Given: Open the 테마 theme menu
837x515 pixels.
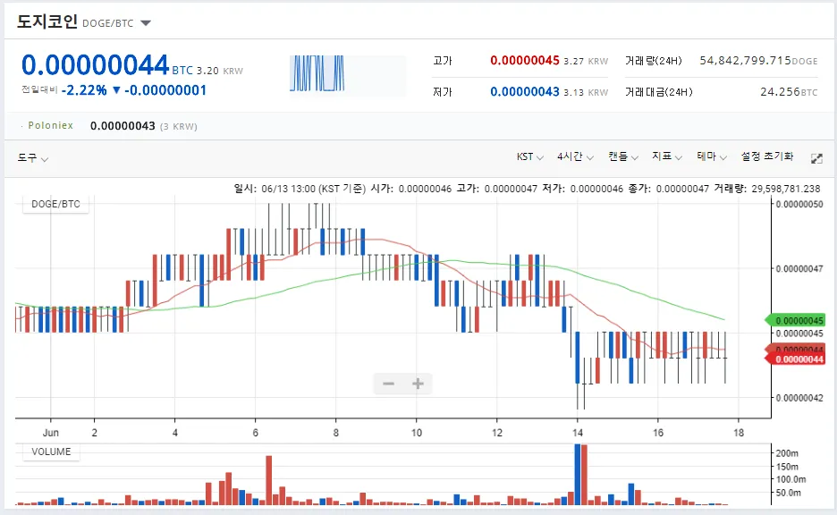Looking at the screenshot, I should (712, 156).
